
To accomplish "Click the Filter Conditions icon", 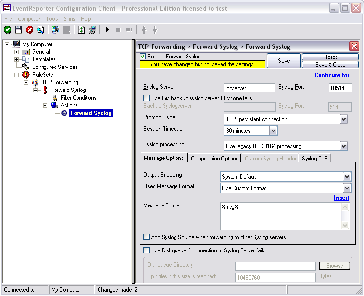I will (x=55, y=98).
